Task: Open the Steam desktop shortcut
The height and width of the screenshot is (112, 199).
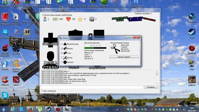Action: point(192,33)
